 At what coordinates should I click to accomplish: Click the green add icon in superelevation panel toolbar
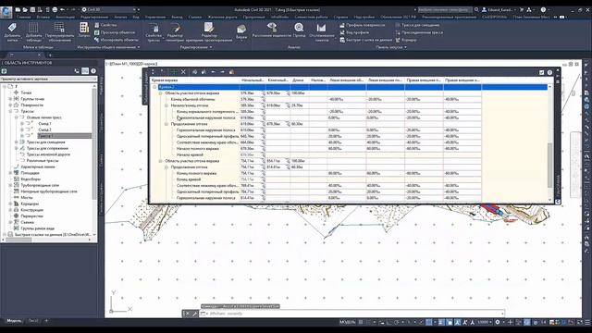174,72
